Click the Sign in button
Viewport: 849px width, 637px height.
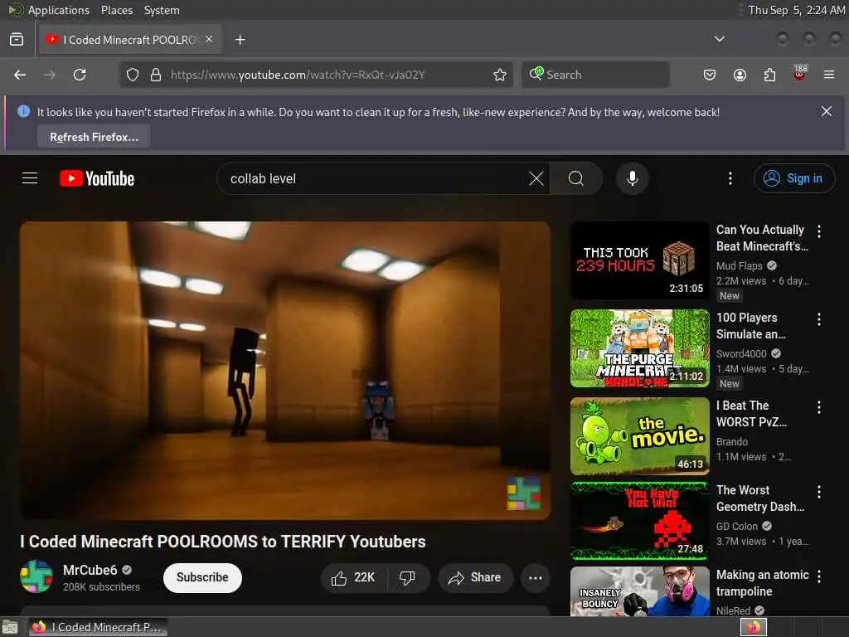[x=793, y=178]
